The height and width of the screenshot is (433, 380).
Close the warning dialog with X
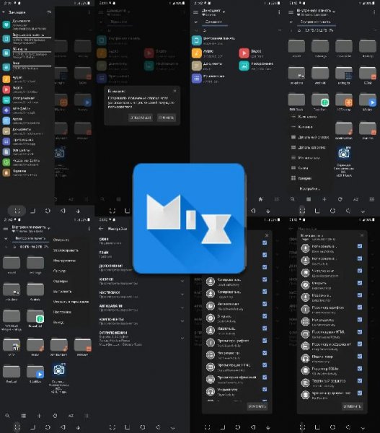(x=174, y=91)
